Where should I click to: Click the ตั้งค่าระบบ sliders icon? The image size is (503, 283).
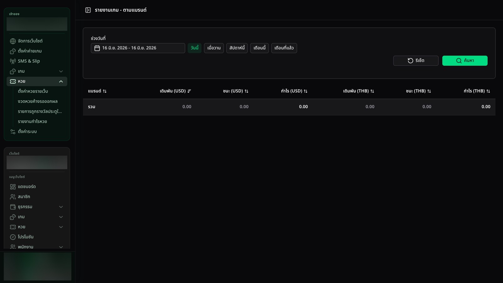13,132
